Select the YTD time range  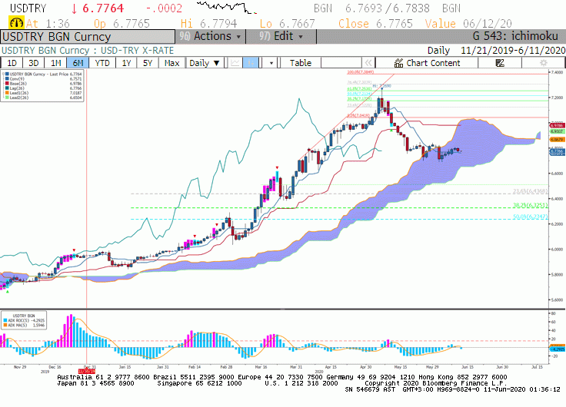102,63
